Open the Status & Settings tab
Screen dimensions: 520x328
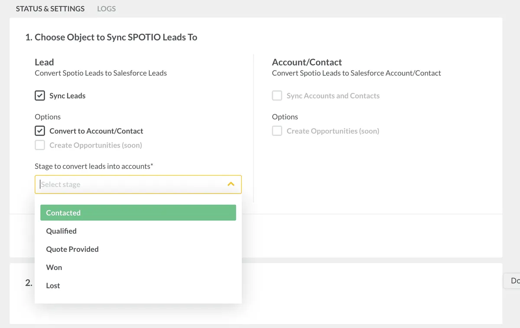tap(50, 9)
